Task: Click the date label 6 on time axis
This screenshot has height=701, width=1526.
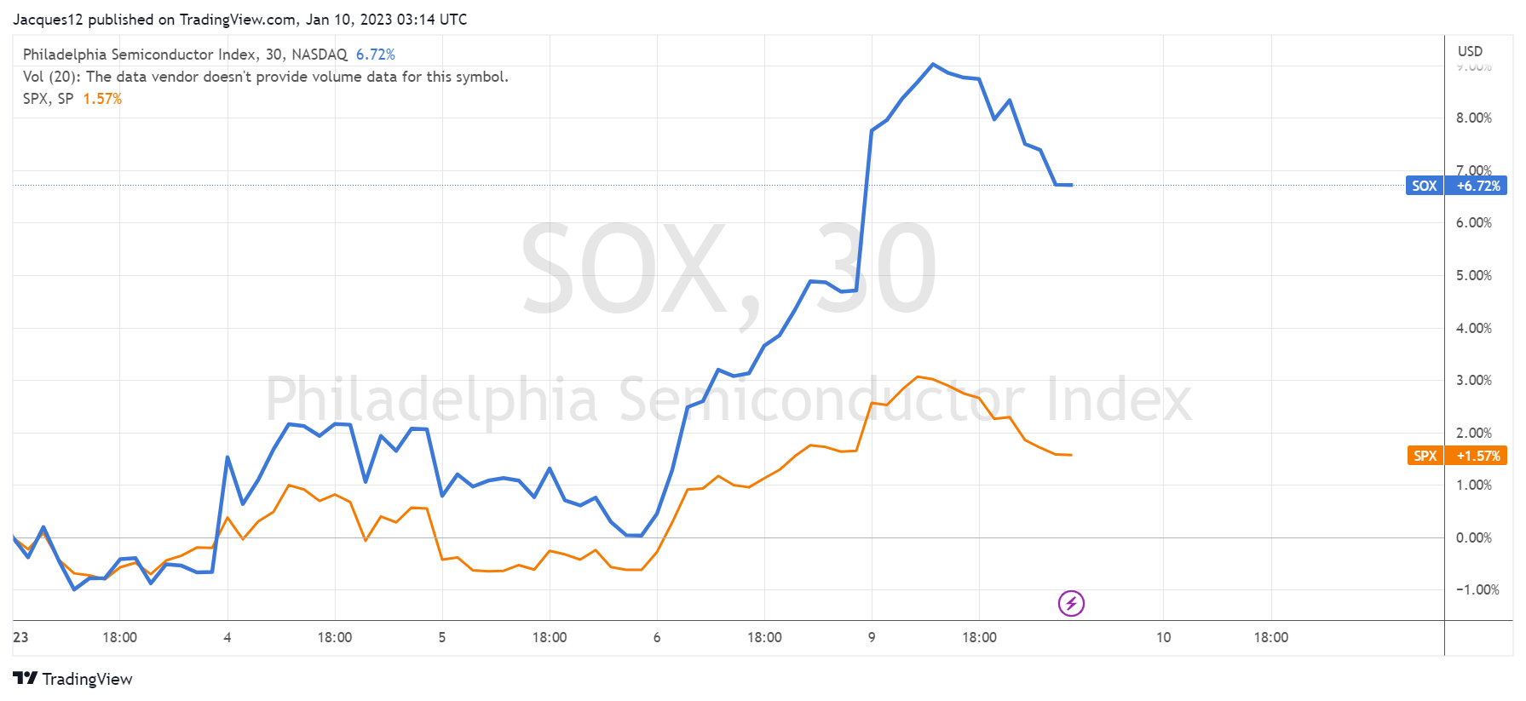Action: click(x=657, y=637)
